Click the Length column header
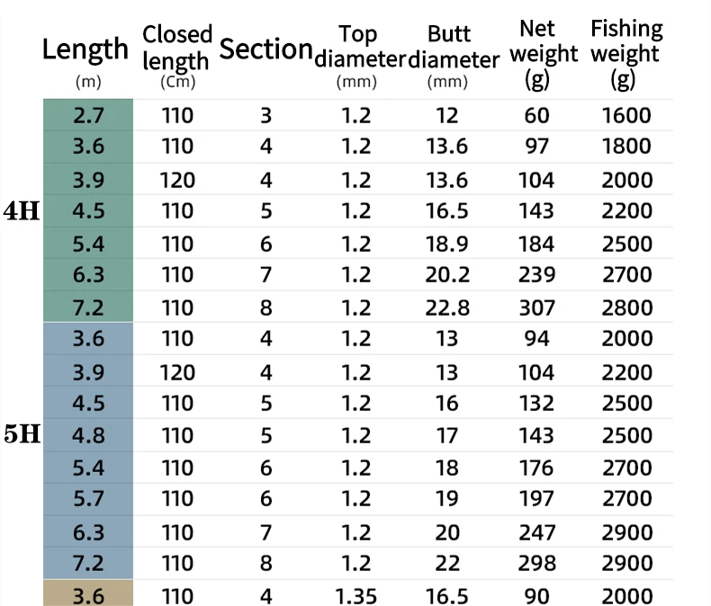The width and height of the screenshot is (711, 606). click(x=85, y=51)
